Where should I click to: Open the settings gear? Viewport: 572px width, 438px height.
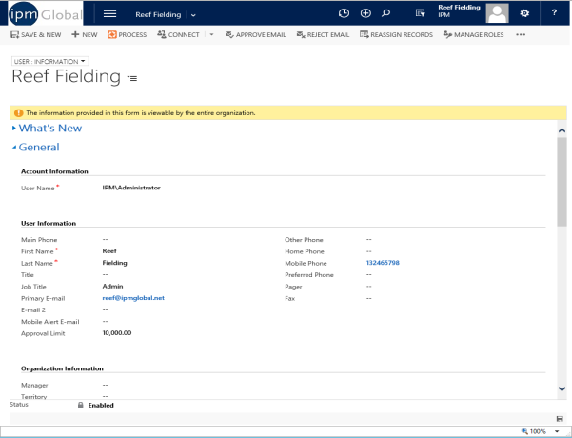tap(524, 13)
